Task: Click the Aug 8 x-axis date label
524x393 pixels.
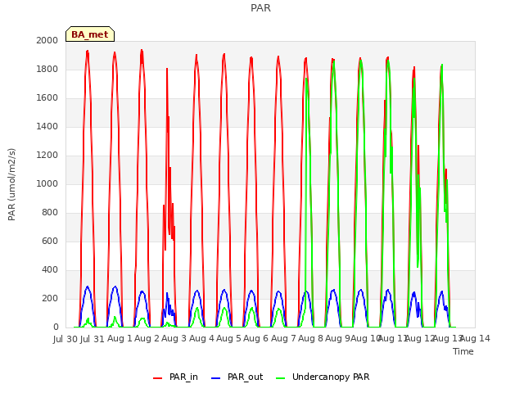Action: (310, 338)
